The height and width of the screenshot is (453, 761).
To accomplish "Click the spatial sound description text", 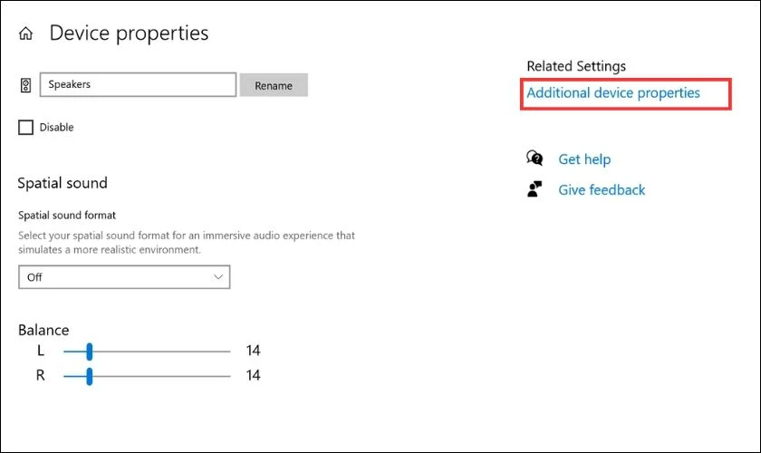I will 187,242.
